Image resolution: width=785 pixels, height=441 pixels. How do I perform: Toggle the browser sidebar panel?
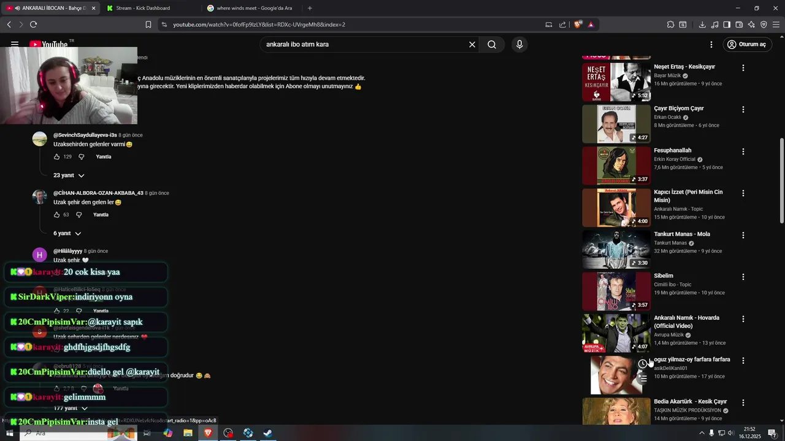(x=727, y=24)
